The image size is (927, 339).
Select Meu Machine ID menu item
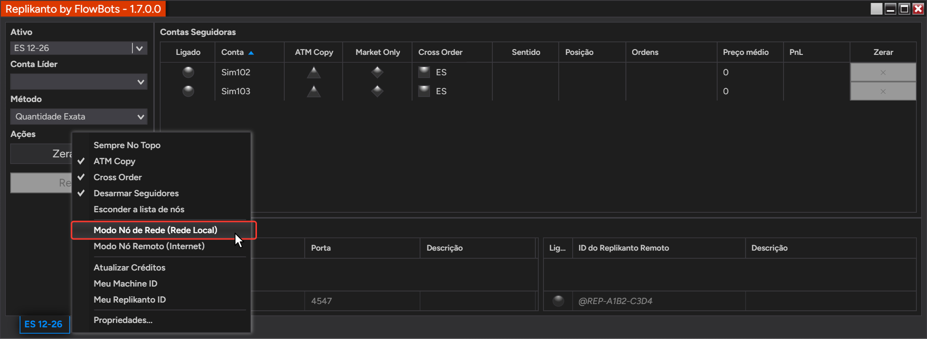point(161,284)
